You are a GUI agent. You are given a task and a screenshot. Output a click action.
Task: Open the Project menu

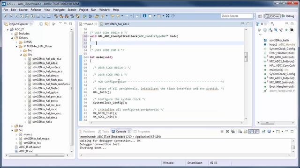pyautogui.click(x=83, y=10)
